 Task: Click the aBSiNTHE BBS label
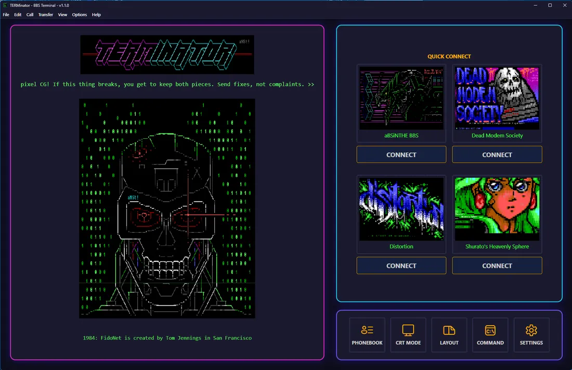[401, 136]
